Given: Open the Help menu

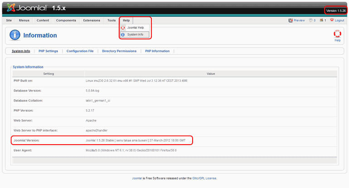Looking at the screenshot, I should click(126, 20).
